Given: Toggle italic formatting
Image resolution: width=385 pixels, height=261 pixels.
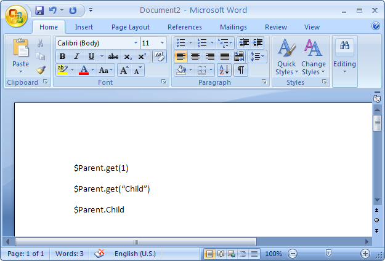Looking at the screenshot, I should [x=76, y=56].
